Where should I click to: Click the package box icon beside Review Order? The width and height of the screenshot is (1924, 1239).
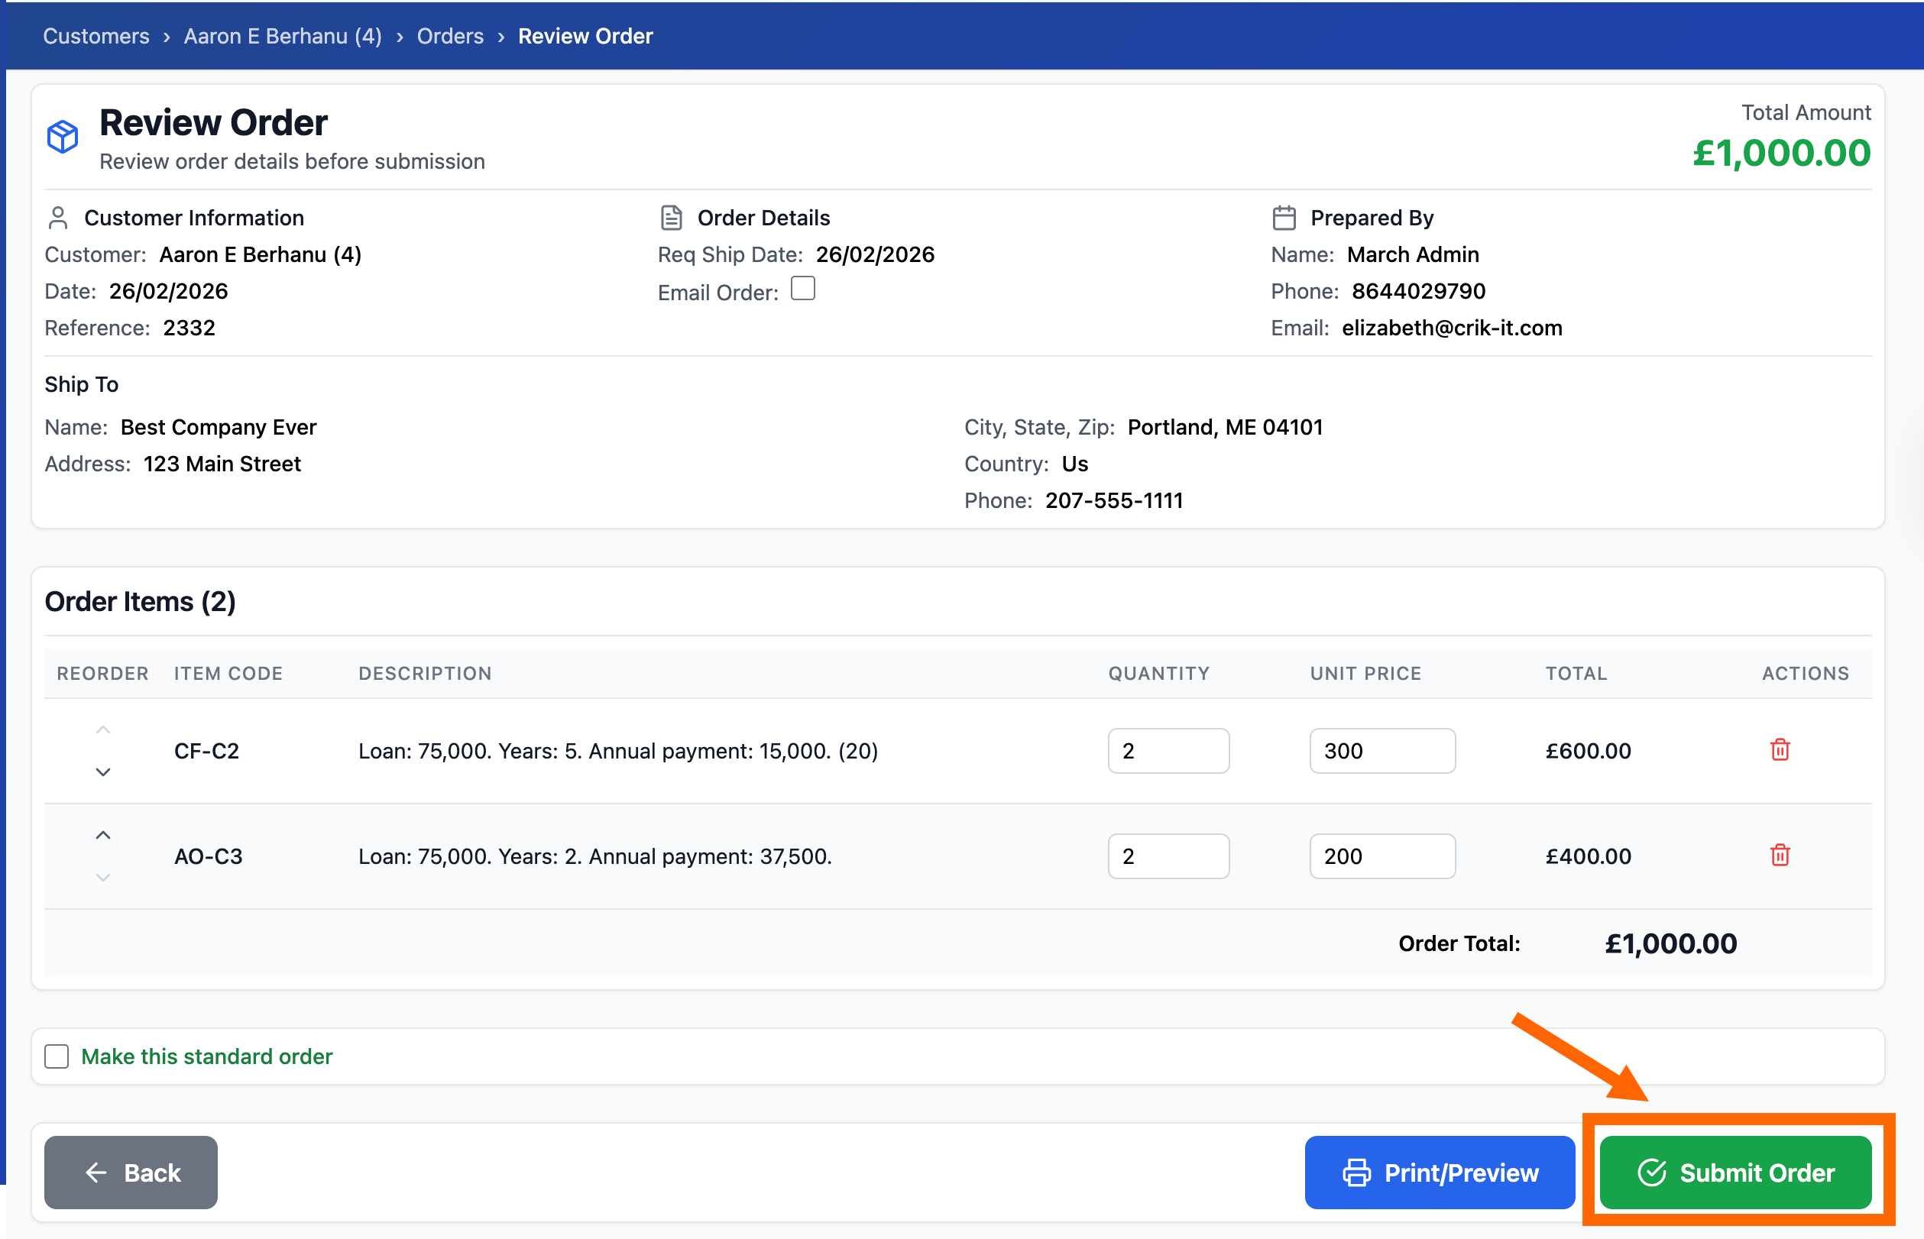click(x=62, y=137)
